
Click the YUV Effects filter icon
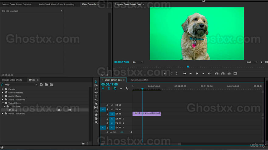click(51, 85)
